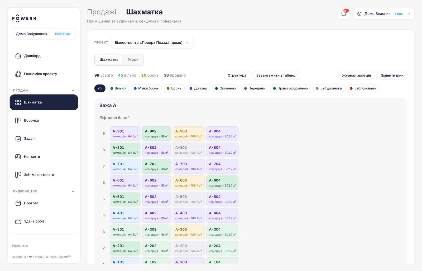Screen dimensions: 422x271
Task: Filter by Забудовника status
Action: click(329, 88)
